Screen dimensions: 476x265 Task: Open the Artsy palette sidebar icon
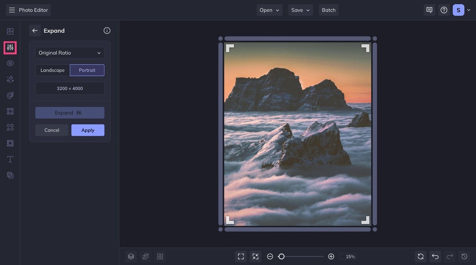point(10,95)
